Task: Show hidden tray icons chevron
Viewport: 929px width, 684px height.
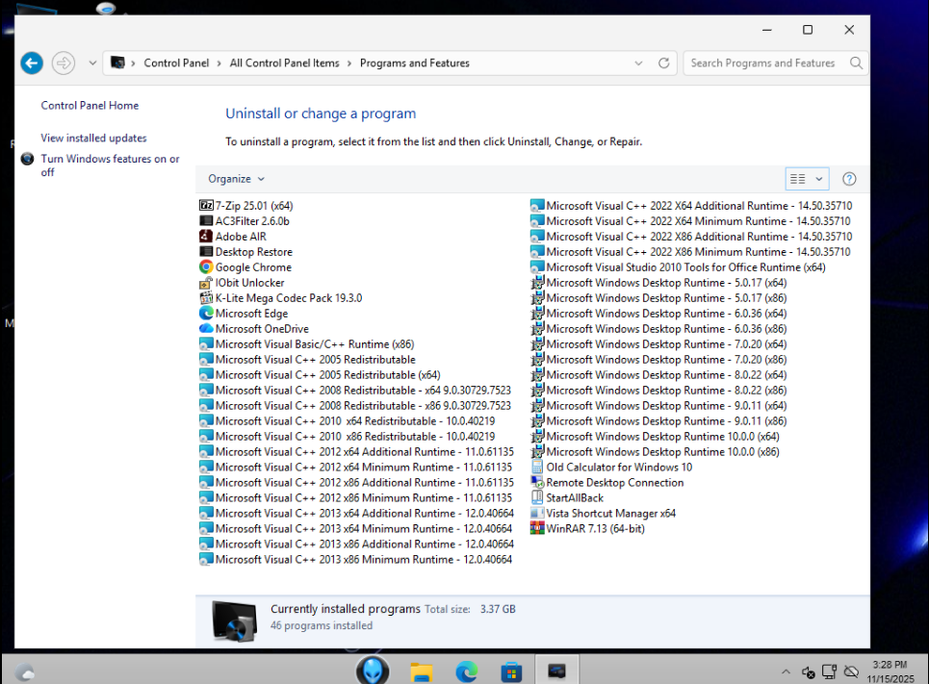Action: click(786, 671)
